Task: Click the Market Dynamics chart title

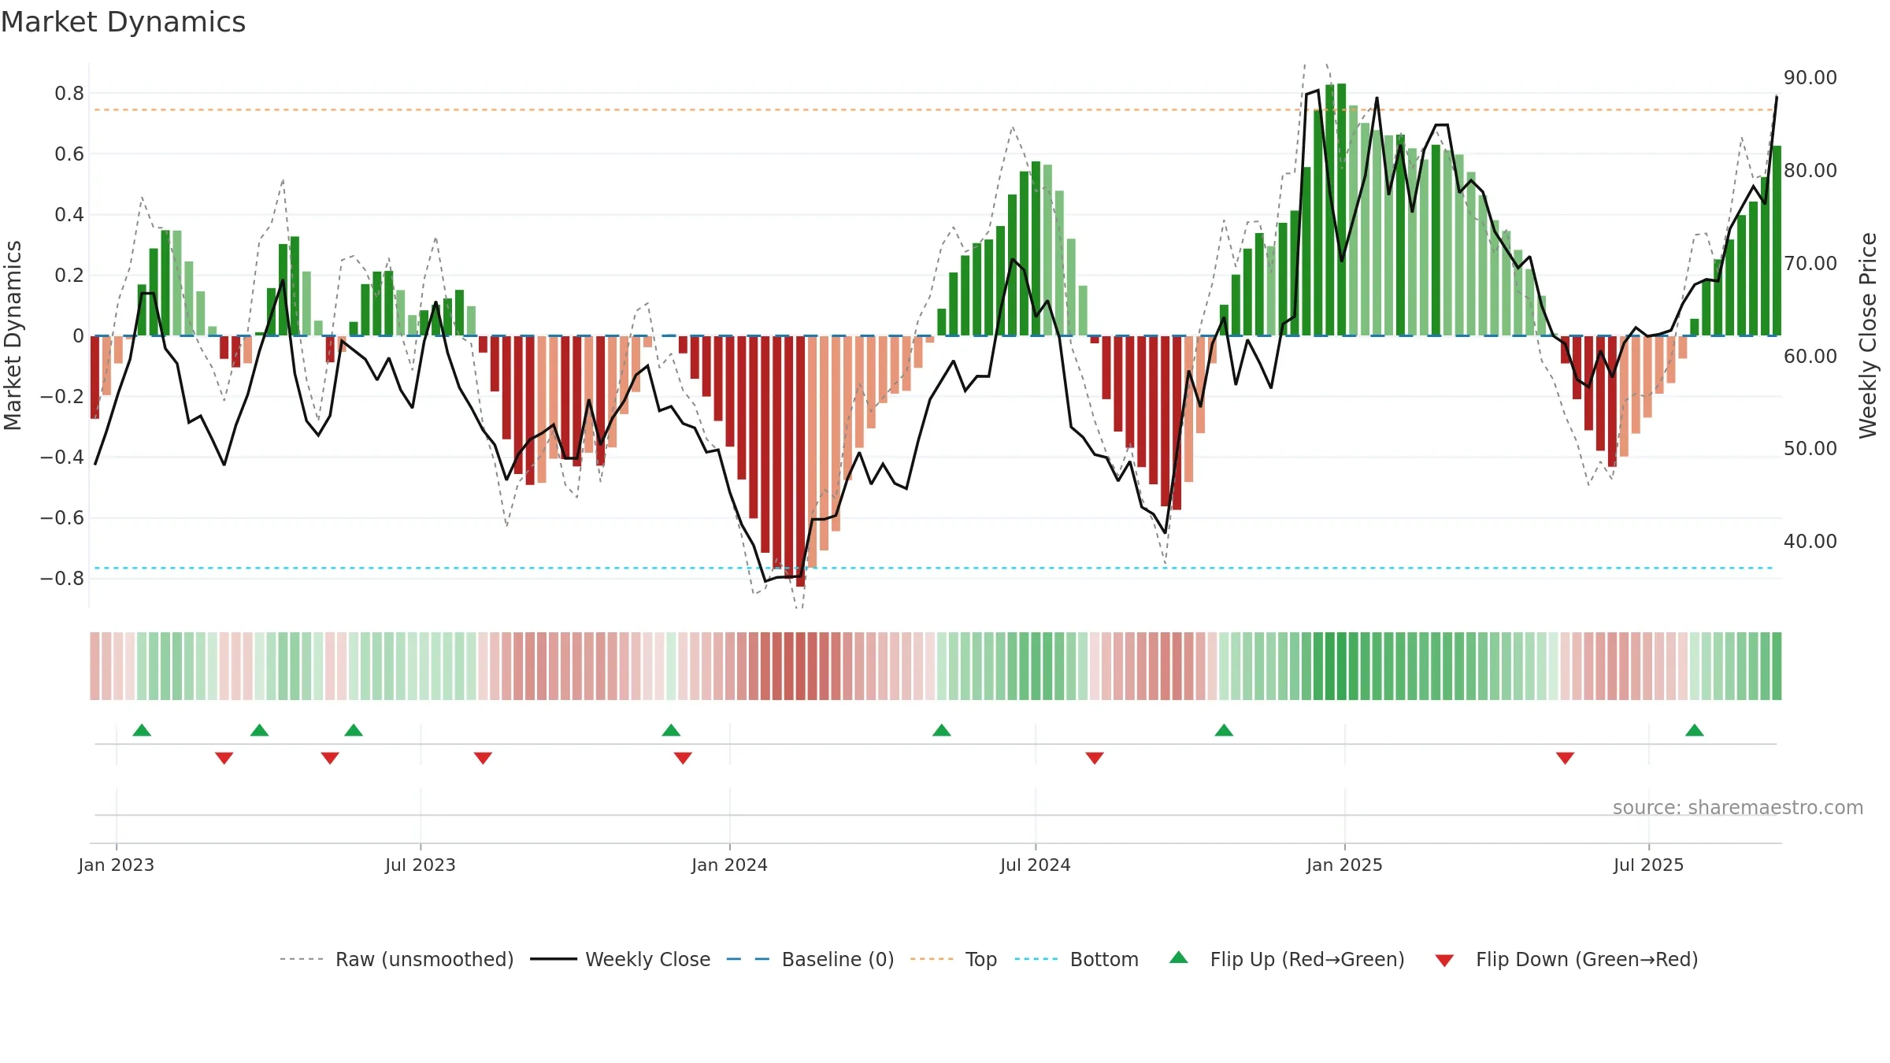Action: click(124, 22)
